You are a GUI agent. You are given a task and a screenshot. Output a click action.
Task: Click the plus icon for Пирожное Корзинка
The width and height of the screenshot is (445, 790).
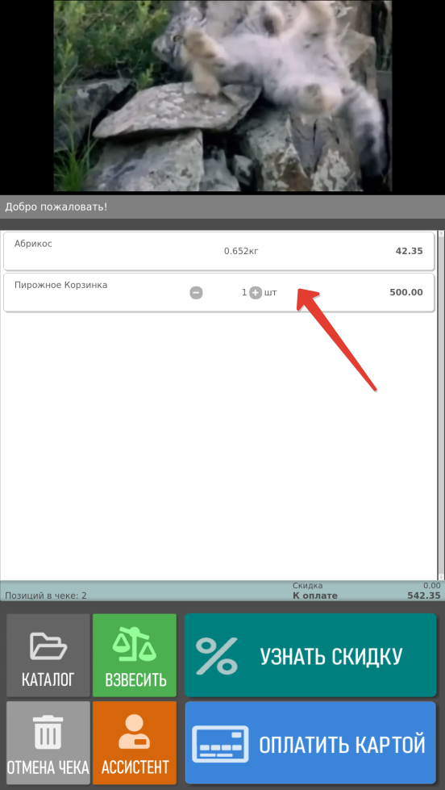point(256,292)
